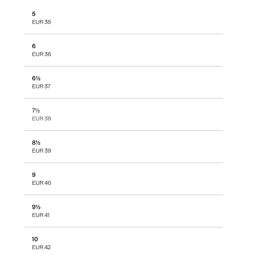Select size 8½
This screenshot has width=259, height=259.
coord(36,143)
